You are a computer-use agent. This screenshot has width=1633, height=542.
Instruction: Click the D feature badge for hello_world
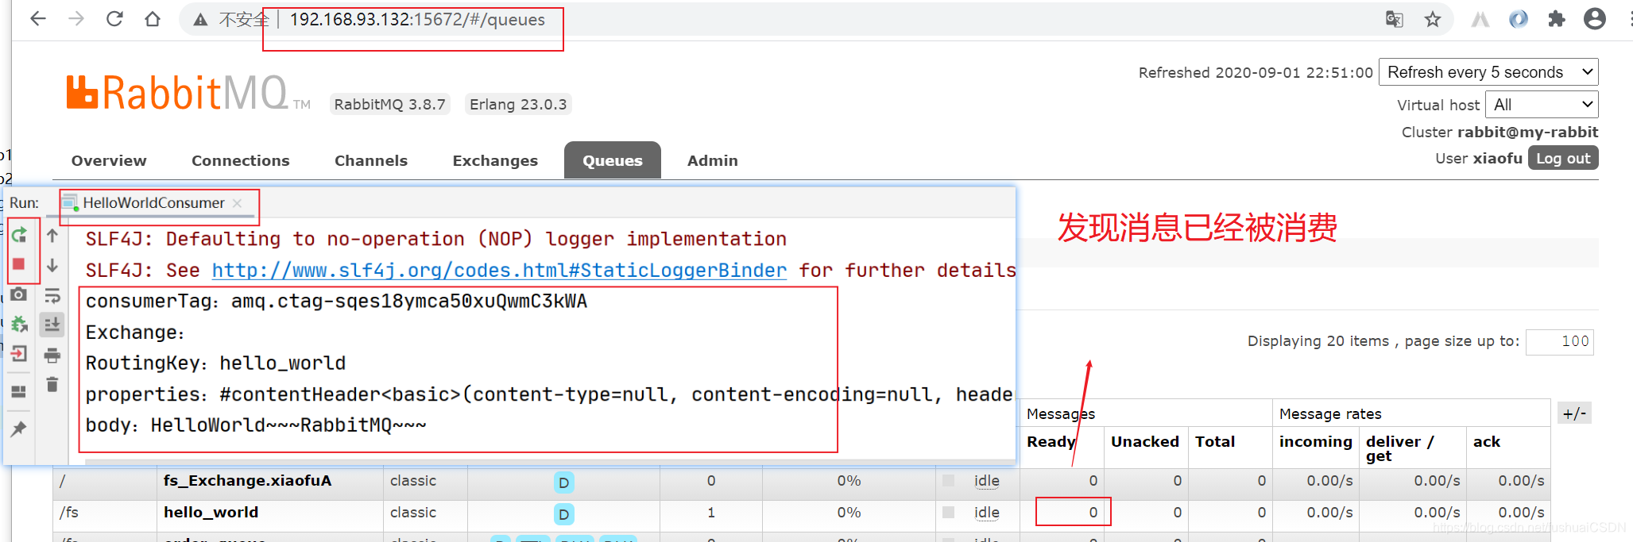tap(563, 514)
